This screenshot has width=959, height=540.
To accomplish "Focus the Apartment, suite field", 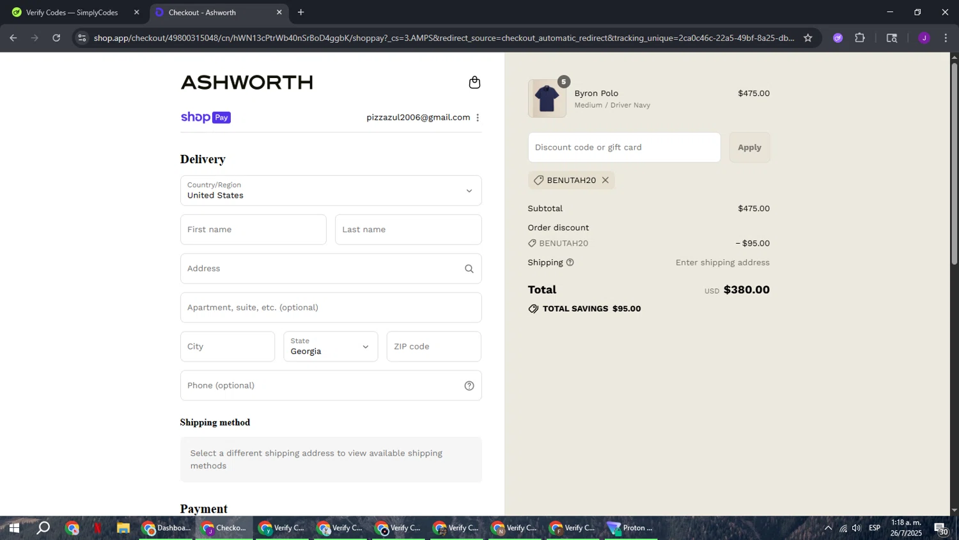I will pyautogui.click(x=331, y=308).
